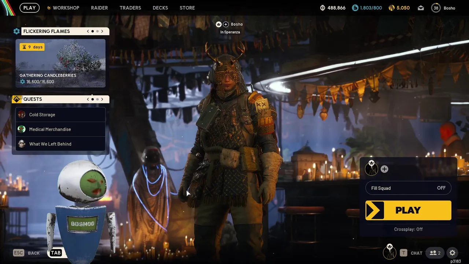The image size is (469, 264).
Task: Click the bottom-right raider avatar icon
Action: pyautogui.click(x=389, y=252)
